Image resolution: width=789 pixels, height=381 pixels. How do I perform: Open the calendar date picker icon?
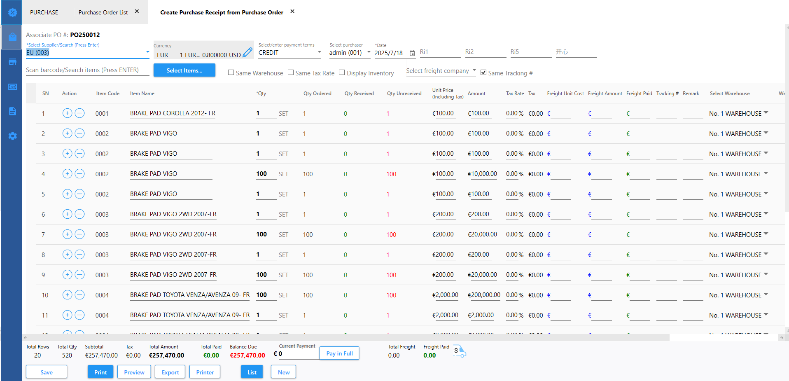[x=412, y=53]
